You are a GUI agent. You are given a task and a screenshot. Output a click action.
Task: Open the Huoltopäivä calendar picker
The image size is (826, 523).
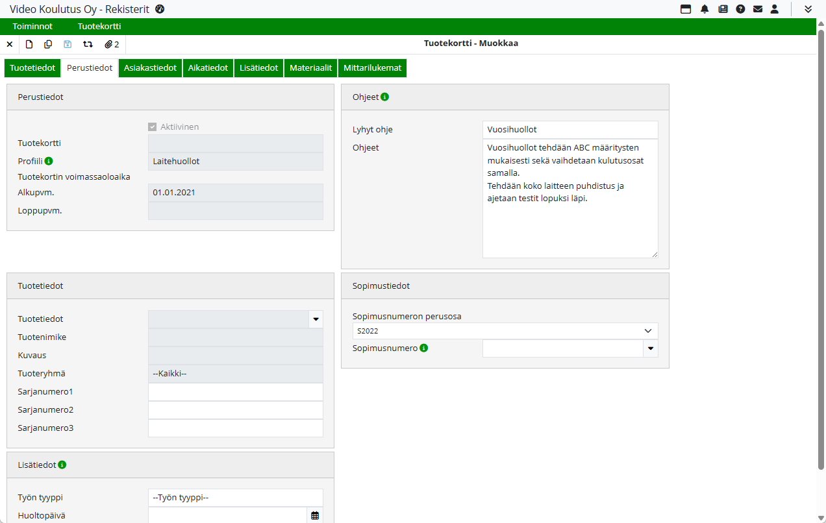click(x=315, y=515)
